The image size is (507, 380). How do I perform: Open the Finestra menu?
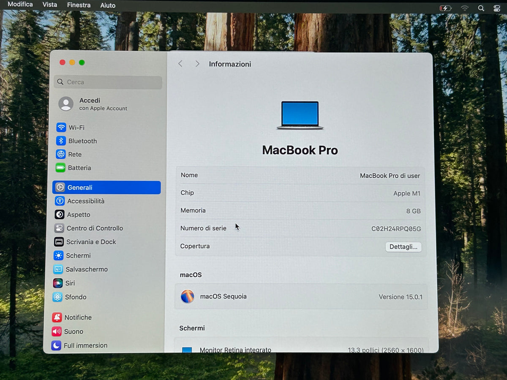pos(79,5)
